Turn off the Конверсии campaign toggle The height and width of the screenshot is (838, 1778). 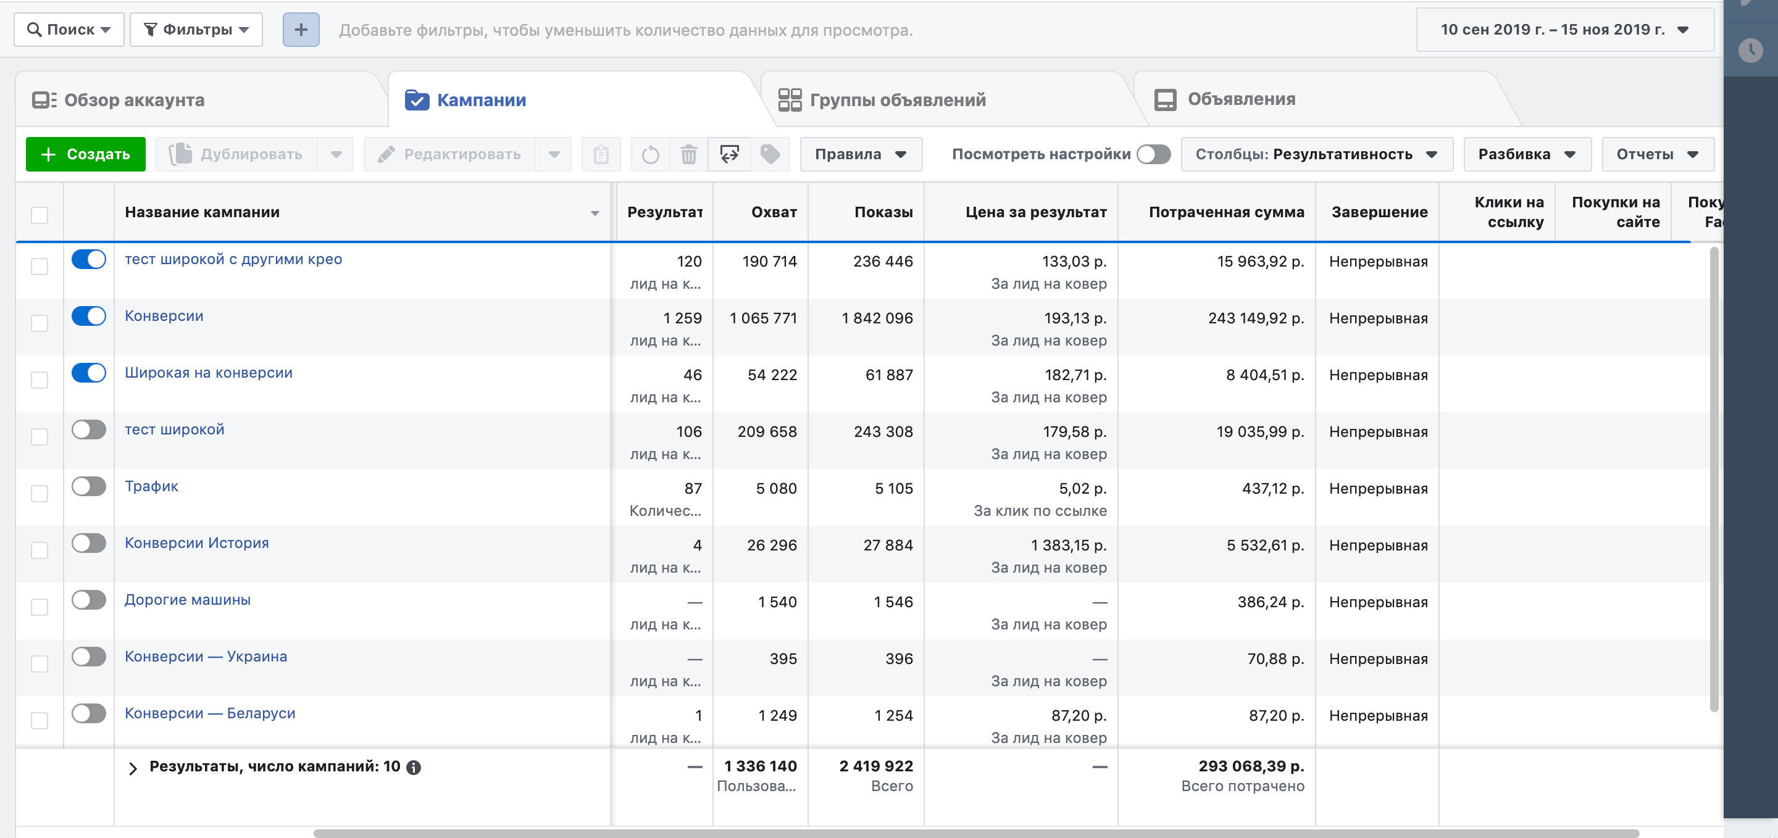click(89, 317)
